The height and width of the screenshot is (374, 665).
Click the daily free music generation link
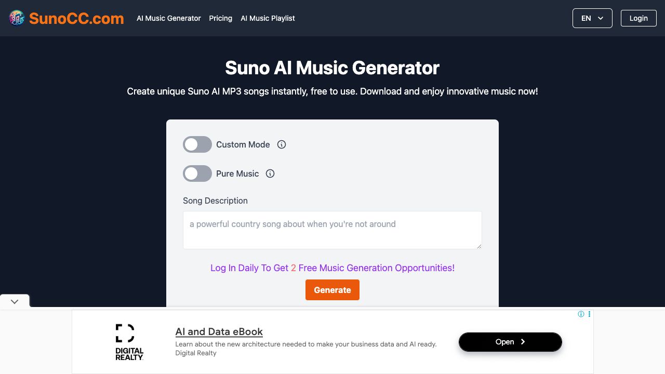point(332,268)
